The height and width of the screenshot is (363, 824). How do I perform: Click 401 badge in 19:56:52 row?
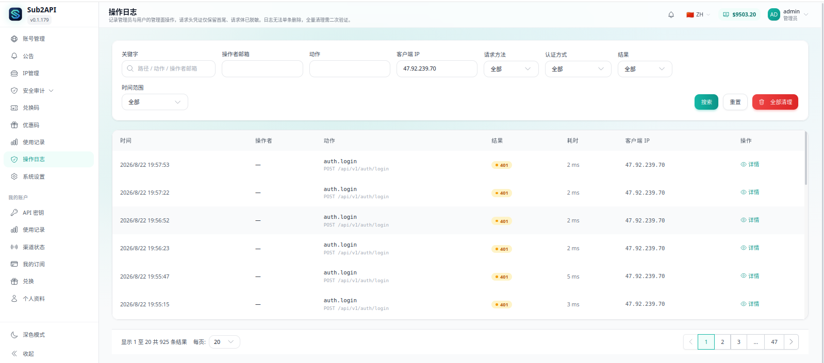coord(502,221)
